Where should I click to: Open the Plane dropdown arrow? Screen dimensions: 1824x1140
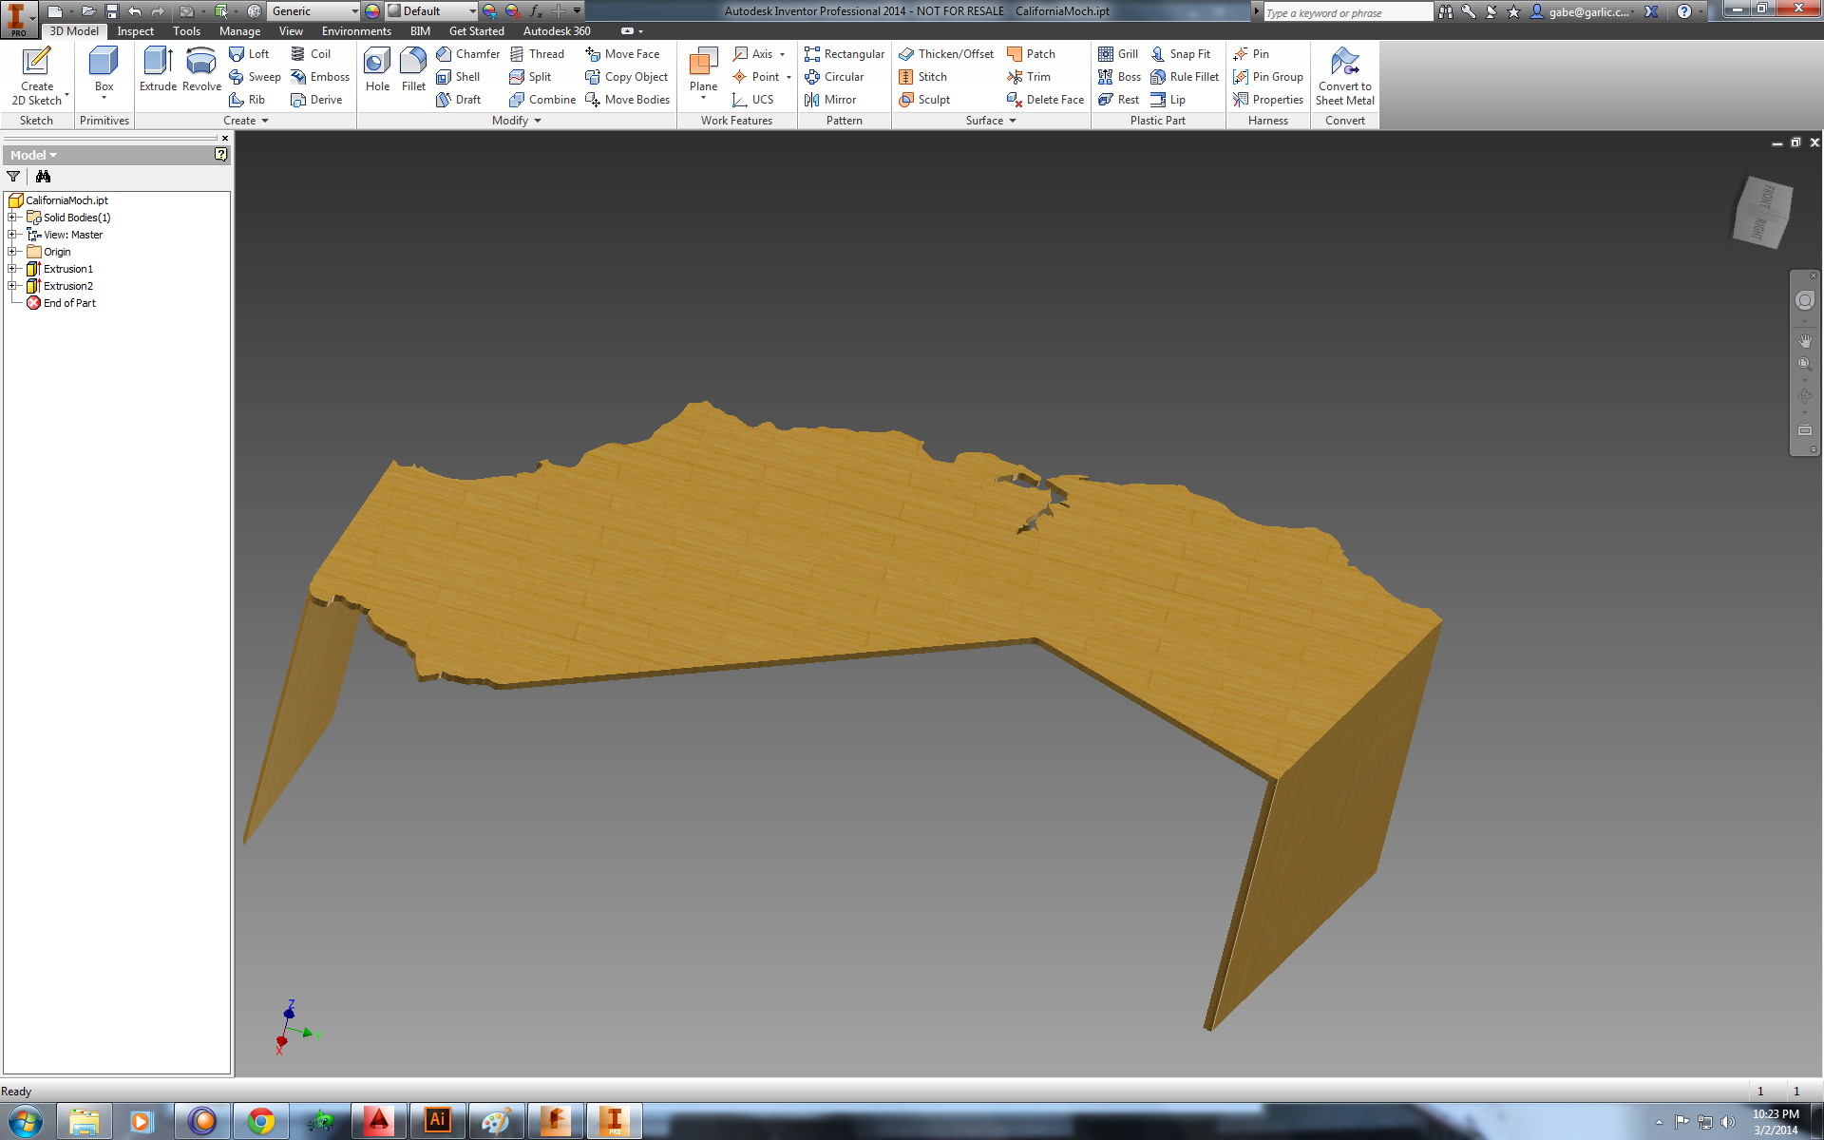tap(703, 98)
